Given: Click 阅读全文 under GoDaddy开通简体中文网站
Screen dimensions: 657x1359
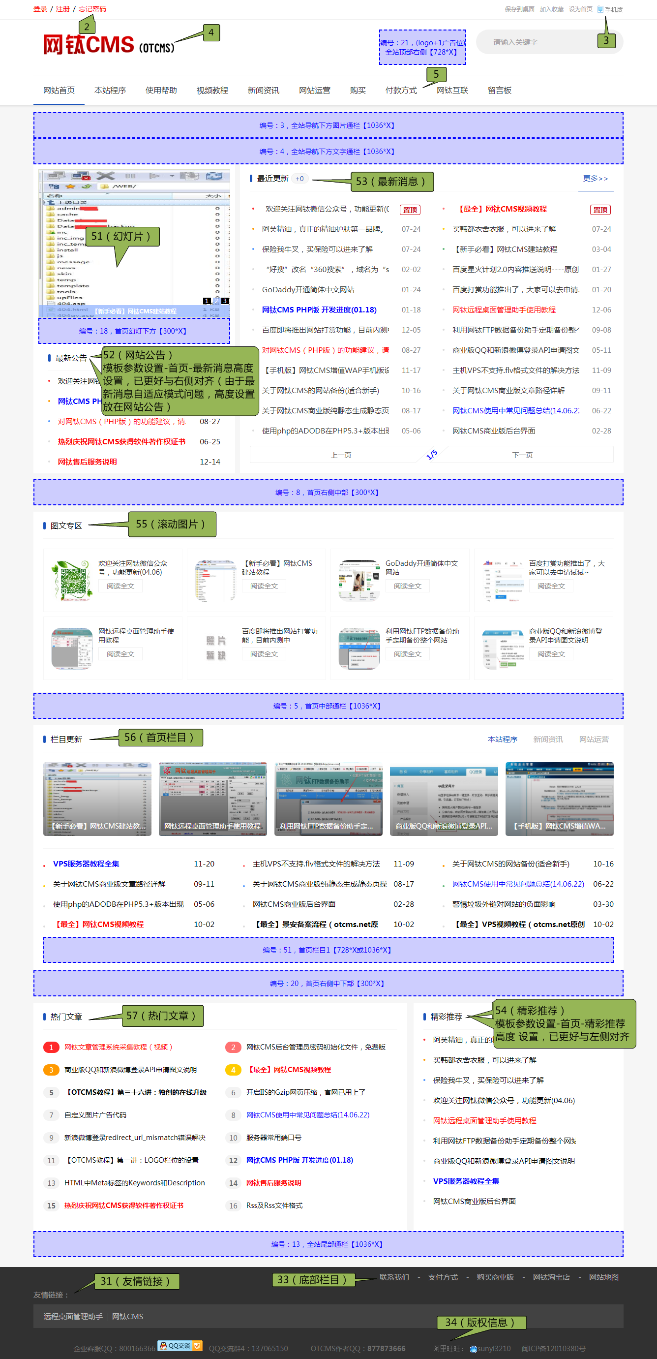Looking at the screenshot, I should coord(408,586).
